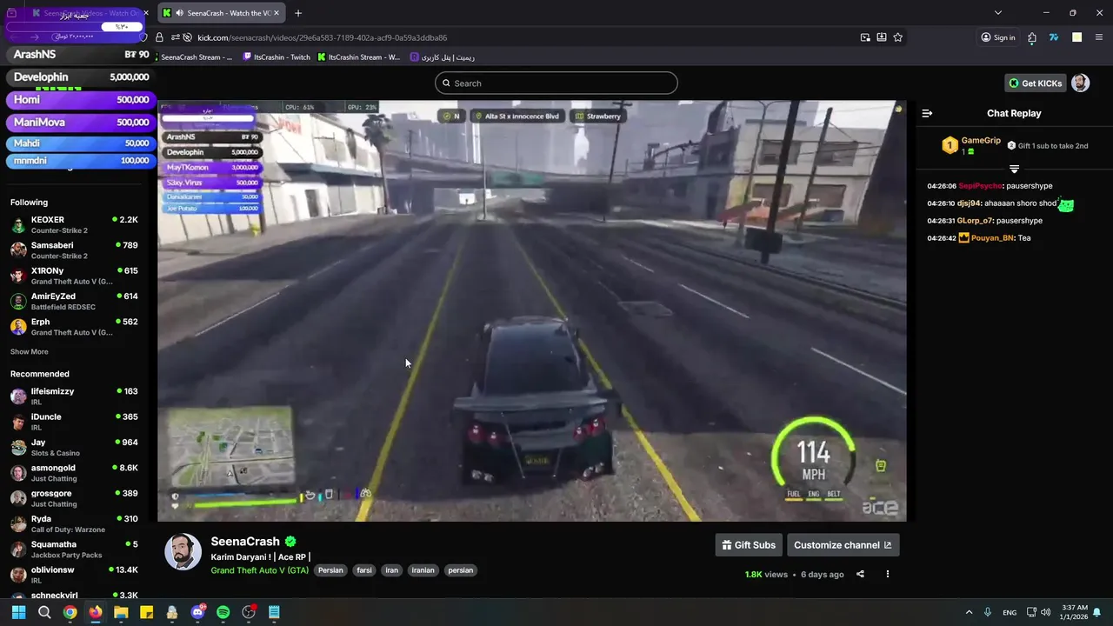Mute the playing SeenaCrash tab via the speaker icon

[179, 13]
